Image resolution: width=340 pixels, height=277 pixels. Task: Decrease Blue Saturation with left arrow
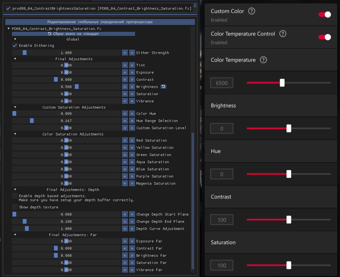pyautogui.click(x=125, y=169)
